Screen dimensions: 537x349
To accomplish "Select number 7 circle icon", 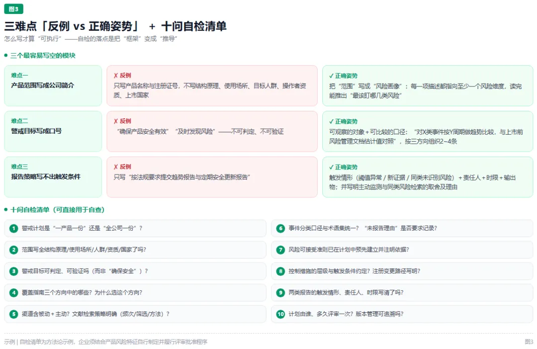I will (x=280, y=250).
